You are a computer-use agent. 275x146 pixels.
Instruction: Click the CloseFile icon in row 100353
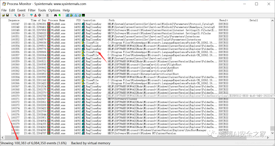(84, 43)
